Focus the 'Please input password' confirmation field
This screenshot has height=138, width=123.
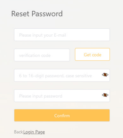(x=62, y=96)
